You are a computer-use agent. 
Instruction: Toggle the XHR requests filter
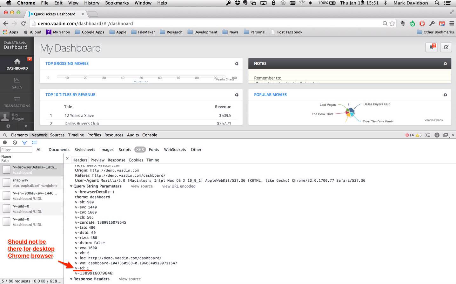point(140,149)
